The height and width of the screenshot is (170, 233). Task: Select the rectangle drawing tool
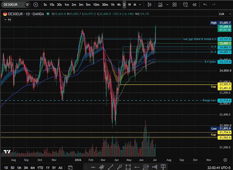pos(128,167)
